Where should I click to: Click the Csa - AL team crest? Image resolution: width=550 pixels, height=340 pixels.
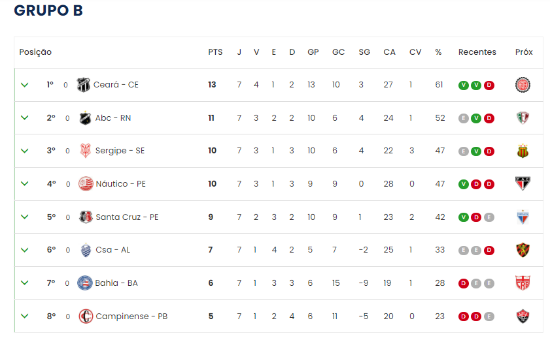click(86, 250)
